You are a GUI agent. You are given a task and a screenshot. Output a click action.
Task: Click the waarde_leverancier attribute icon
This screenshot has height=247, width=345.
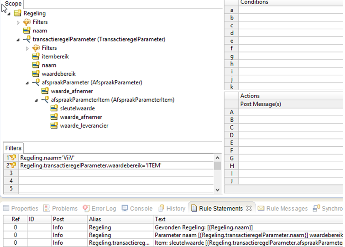coord(54,126)
